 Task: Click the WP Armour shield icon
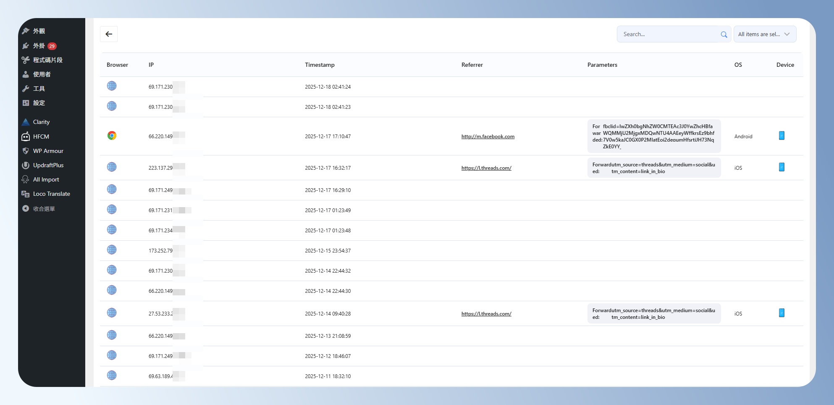pos(26,151)
